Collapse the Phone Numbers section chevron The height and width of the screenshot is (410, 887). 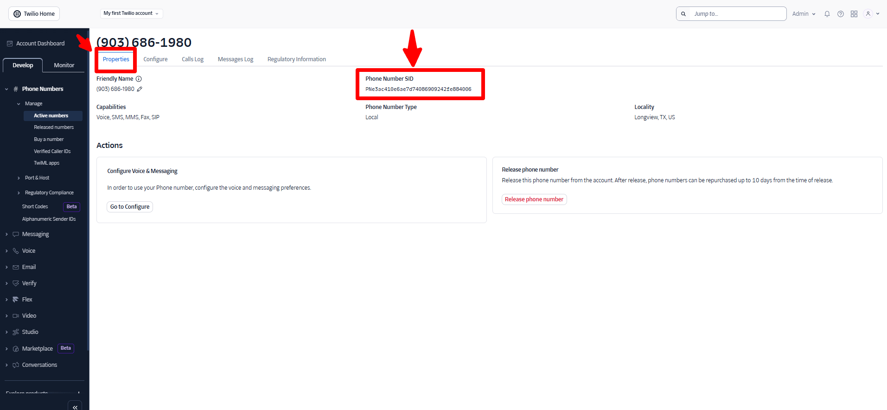[6, 89]
